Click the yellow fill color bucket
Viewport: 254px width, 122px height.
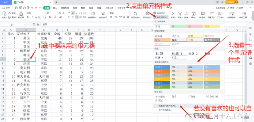coord(50,17)
